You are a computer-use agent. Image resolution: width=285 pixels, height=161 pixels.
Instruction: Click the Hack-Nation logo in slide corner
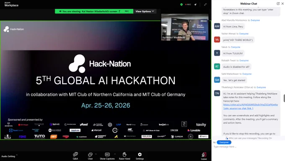(14, 29)
